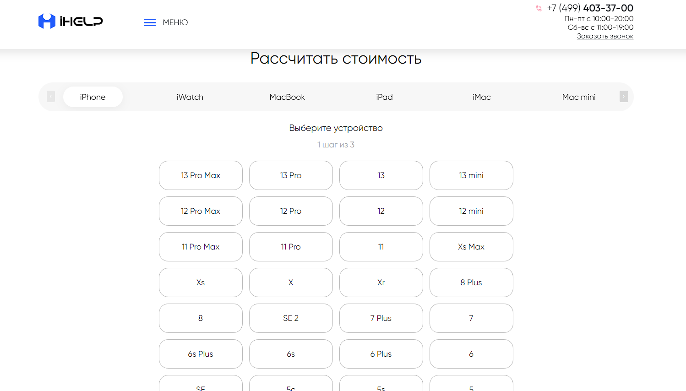The image size is (686, 391).
Task: Select the iPhone 8 button
Action: point(201,318)
